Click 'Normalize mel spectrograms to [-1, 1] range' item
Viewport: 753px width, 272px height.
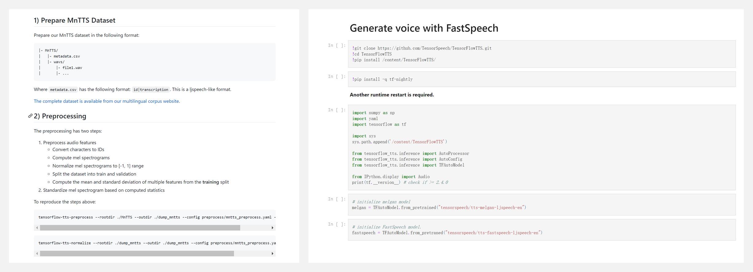click(x=98, y=166)
